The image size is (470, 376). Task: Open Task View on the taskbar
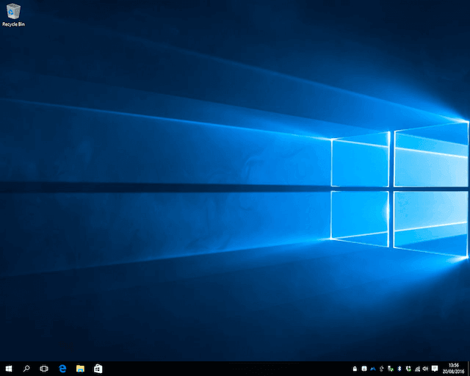[44, 369]
